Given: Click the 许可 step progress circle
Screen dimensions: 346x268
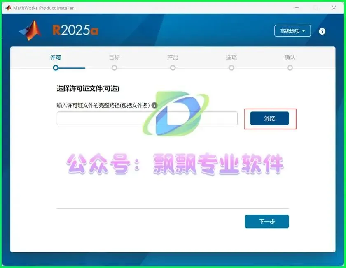Looking at the screenshot, I should click(56, 68).
